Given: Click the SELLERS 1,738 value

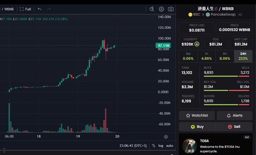Looking at the screenshot, I should click(245, 101).
